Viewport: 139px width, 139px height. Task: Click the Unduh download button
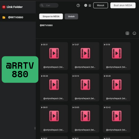point(71,16)
